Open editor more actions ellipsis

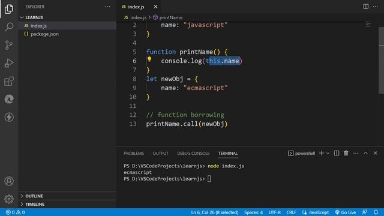click(376, 7)
